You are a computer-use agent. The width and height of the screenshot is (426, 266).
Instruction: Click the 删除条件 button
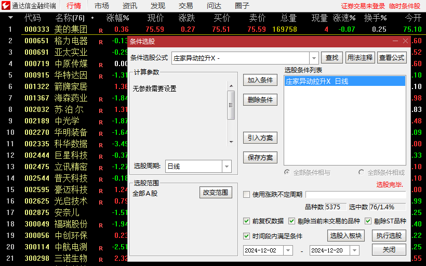coord(260,99)
